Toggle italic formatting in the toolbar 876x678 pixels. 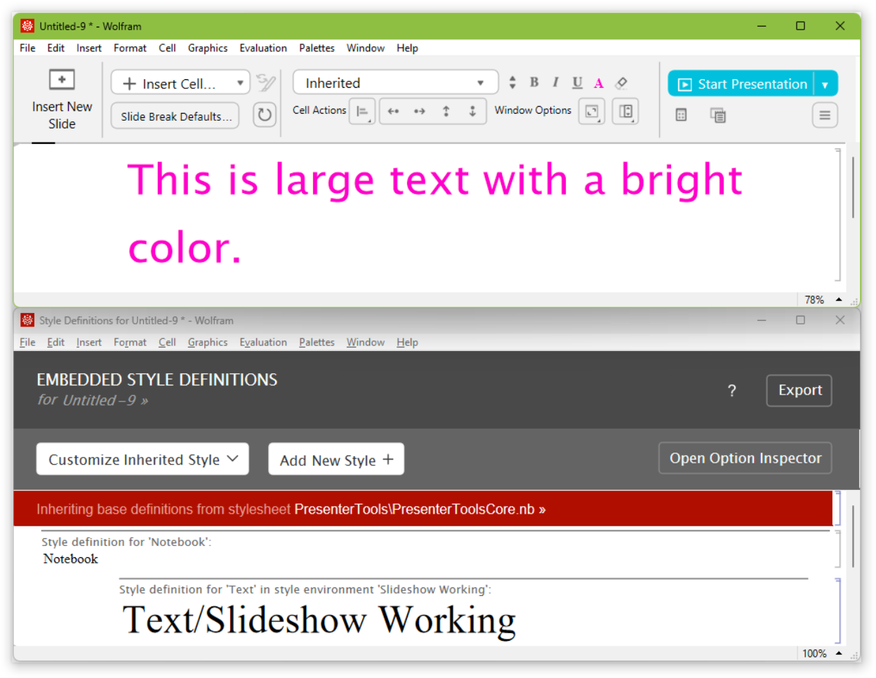point(555,83)
